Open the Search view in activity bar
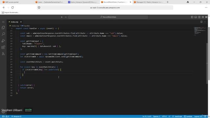The width and height of the screenshot is (210, 118). pos(3,34)
